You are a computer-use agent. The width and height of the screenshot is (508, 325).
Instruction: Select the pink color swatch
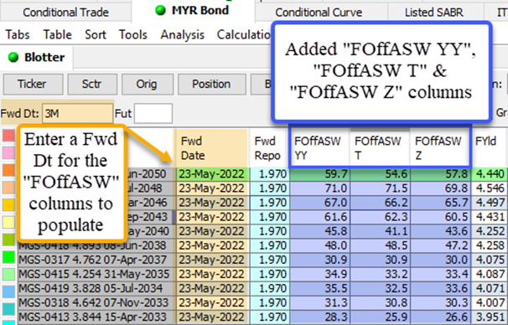tap(8, 152)
